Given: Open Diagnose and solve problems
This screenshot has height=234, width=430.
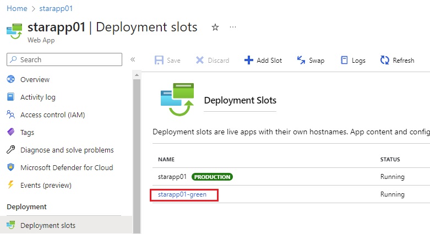Looking at the screenshot, I should pos(67,150).
